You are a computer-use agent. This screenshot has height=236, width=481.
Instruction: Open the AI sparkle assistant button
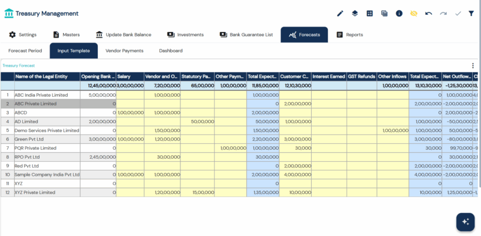(465, 221)
